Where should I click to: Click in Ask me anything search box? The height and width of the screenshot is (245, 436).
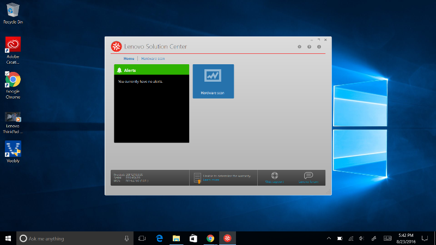pos(75,238)
